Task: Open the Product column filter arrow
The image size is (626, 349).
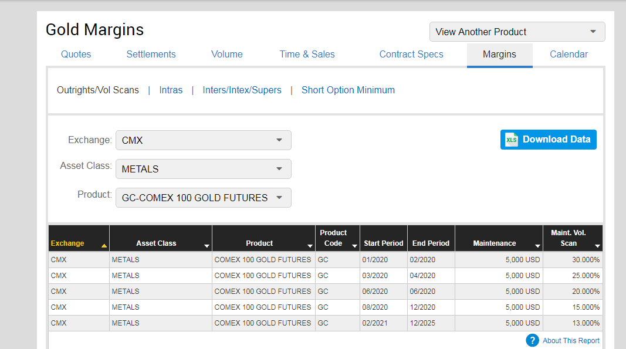Action: [310, 246]
